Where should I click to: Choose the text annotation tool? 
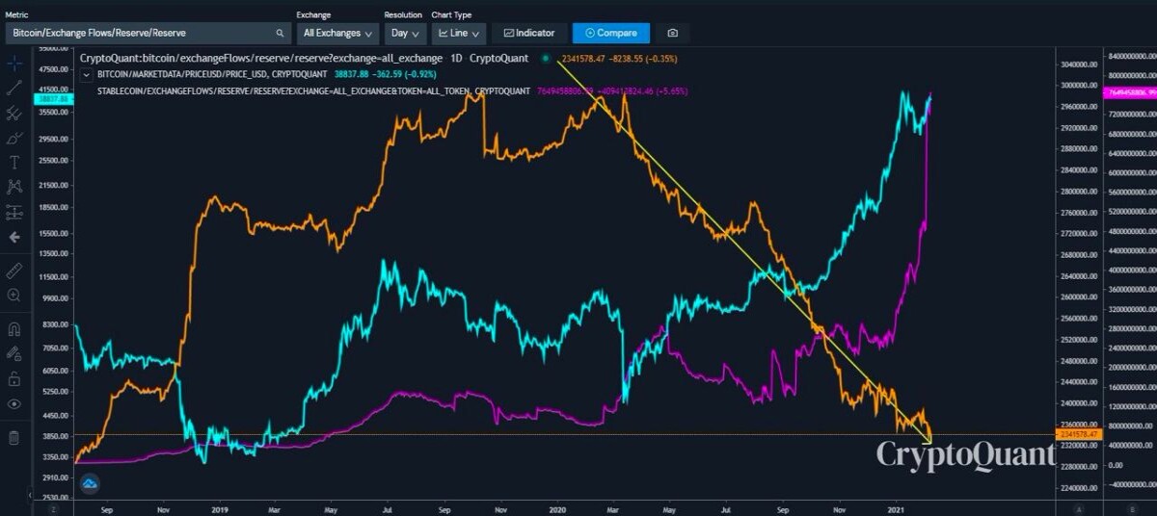pos(14,162)
